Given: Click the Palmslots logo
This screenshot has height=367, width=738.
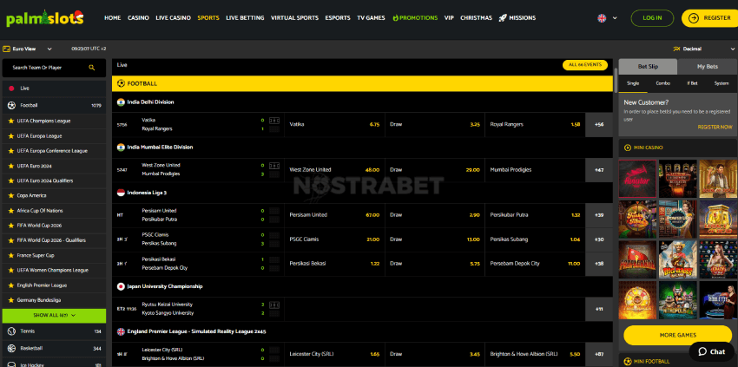Looking at the screenshot, I should (x=44, y=18).
